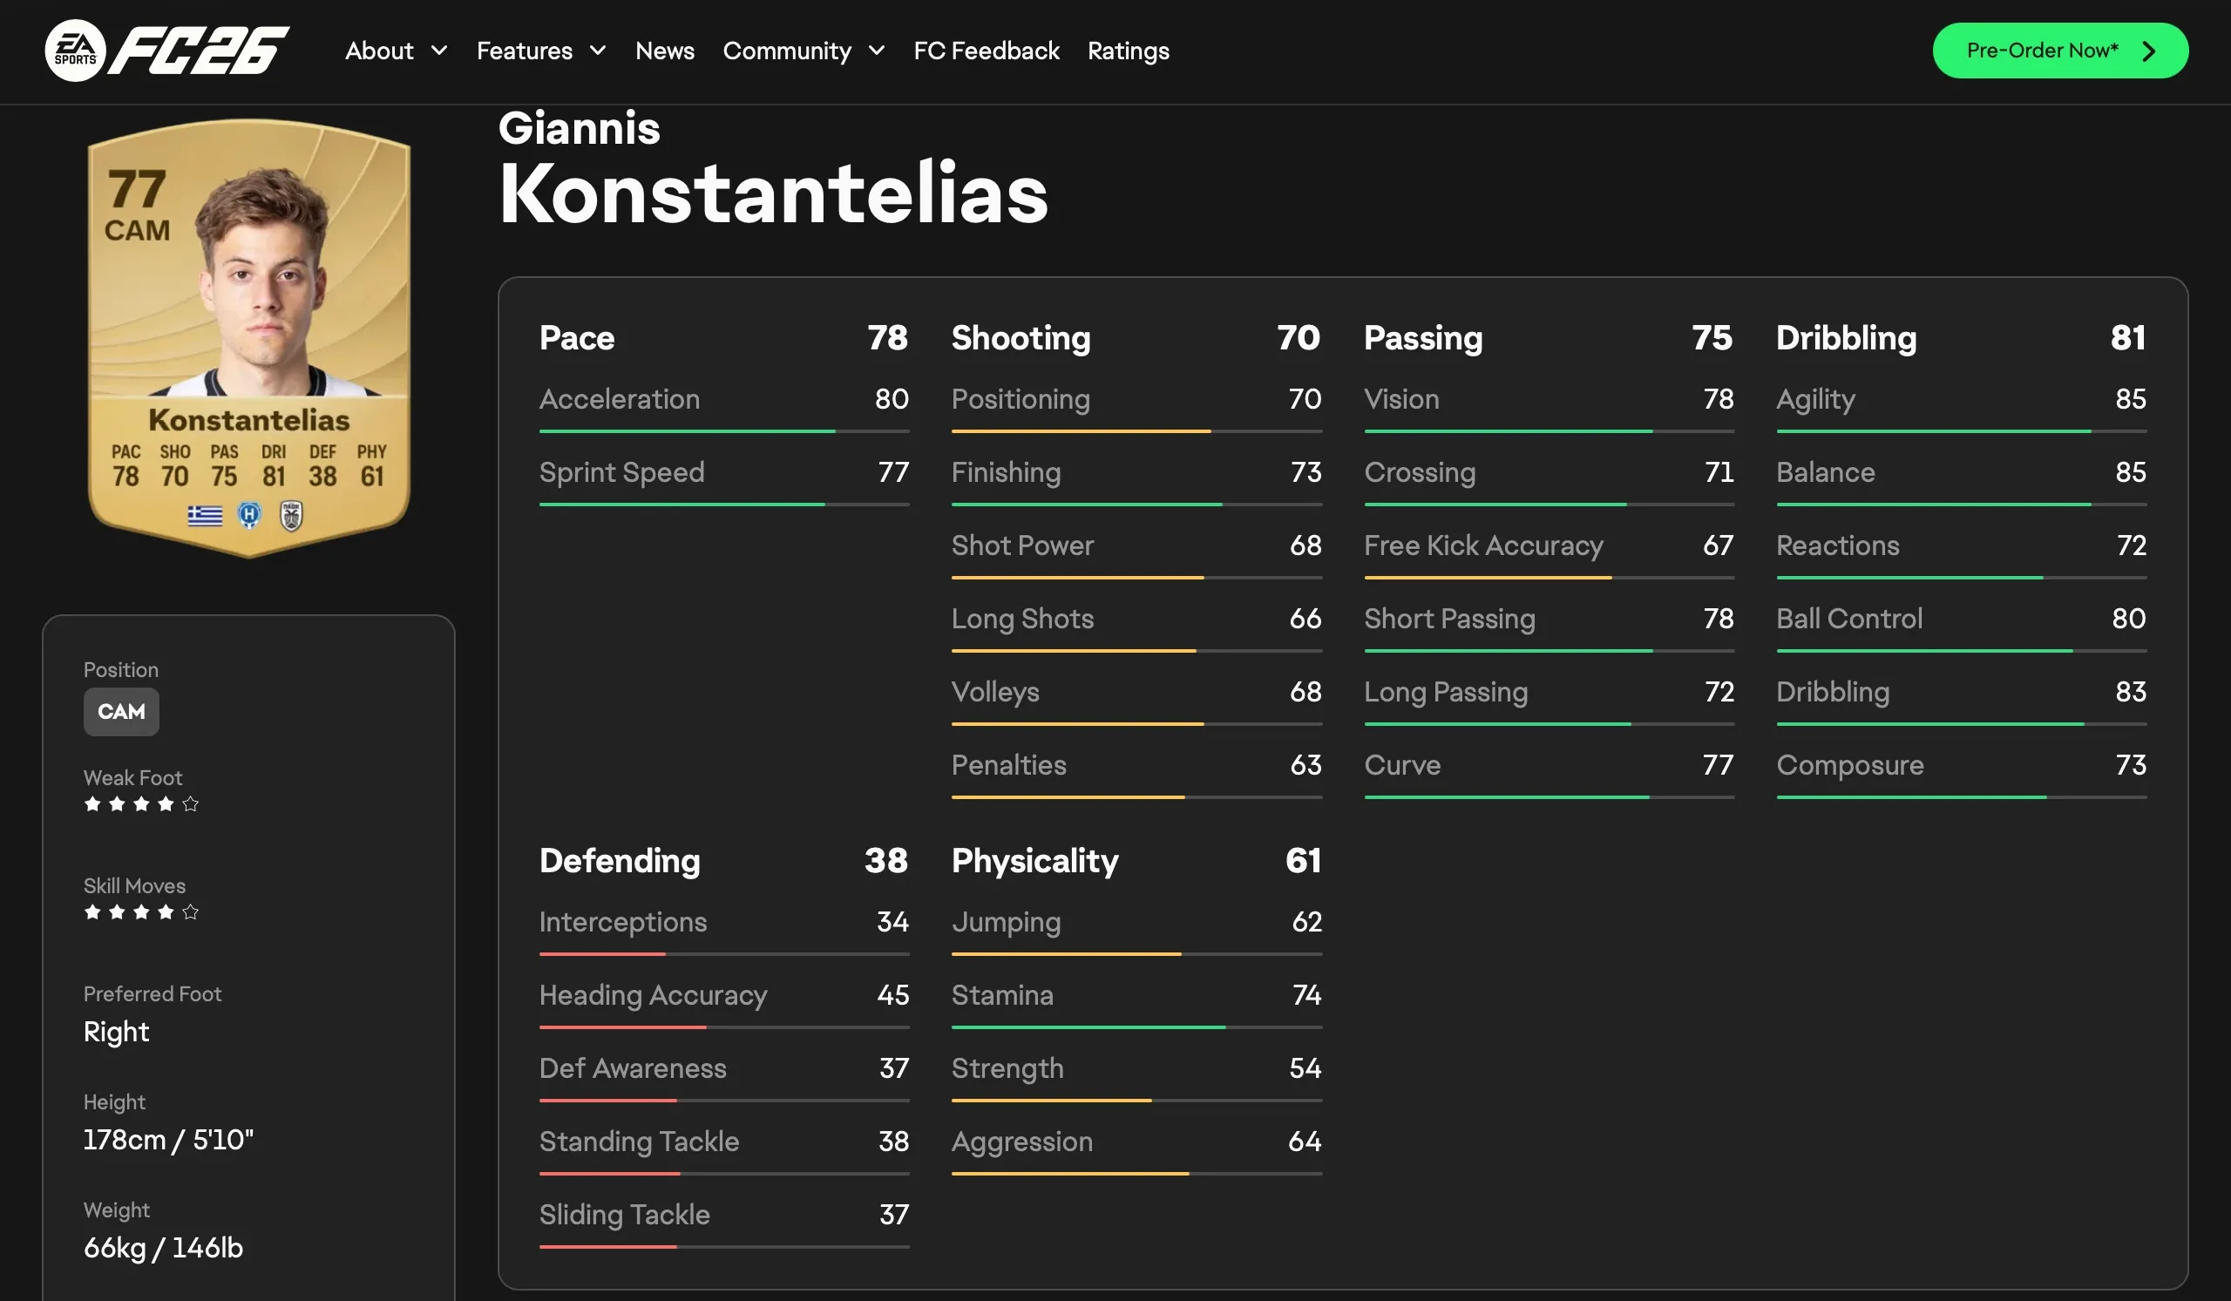
Task: Open the FC Feedback link
Action: pyautogui.click(x=987, y=51)
